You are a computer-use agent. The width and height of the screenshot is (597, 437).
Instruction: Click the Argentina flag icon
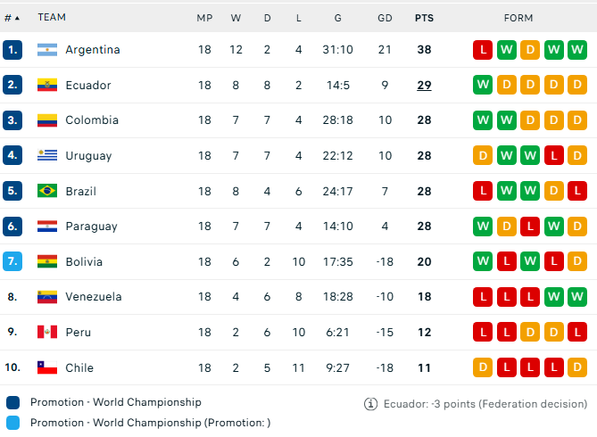[47, 50]
